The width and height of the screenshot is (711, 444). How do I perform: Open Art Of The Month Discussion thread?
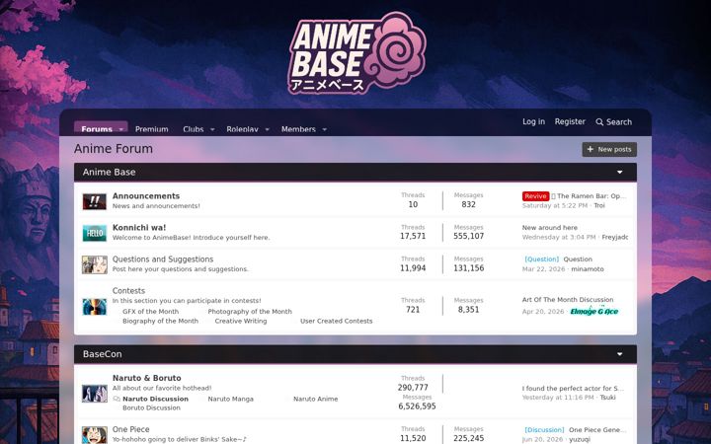(568, 300)
